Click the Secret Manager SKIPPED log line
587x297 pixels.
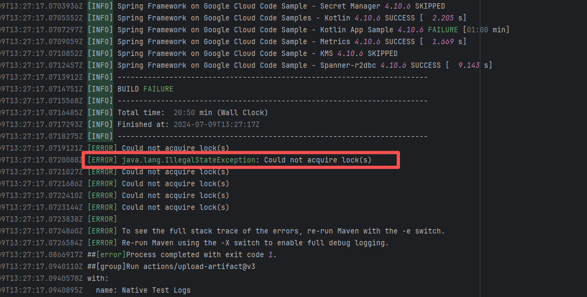tap(281, 6)
